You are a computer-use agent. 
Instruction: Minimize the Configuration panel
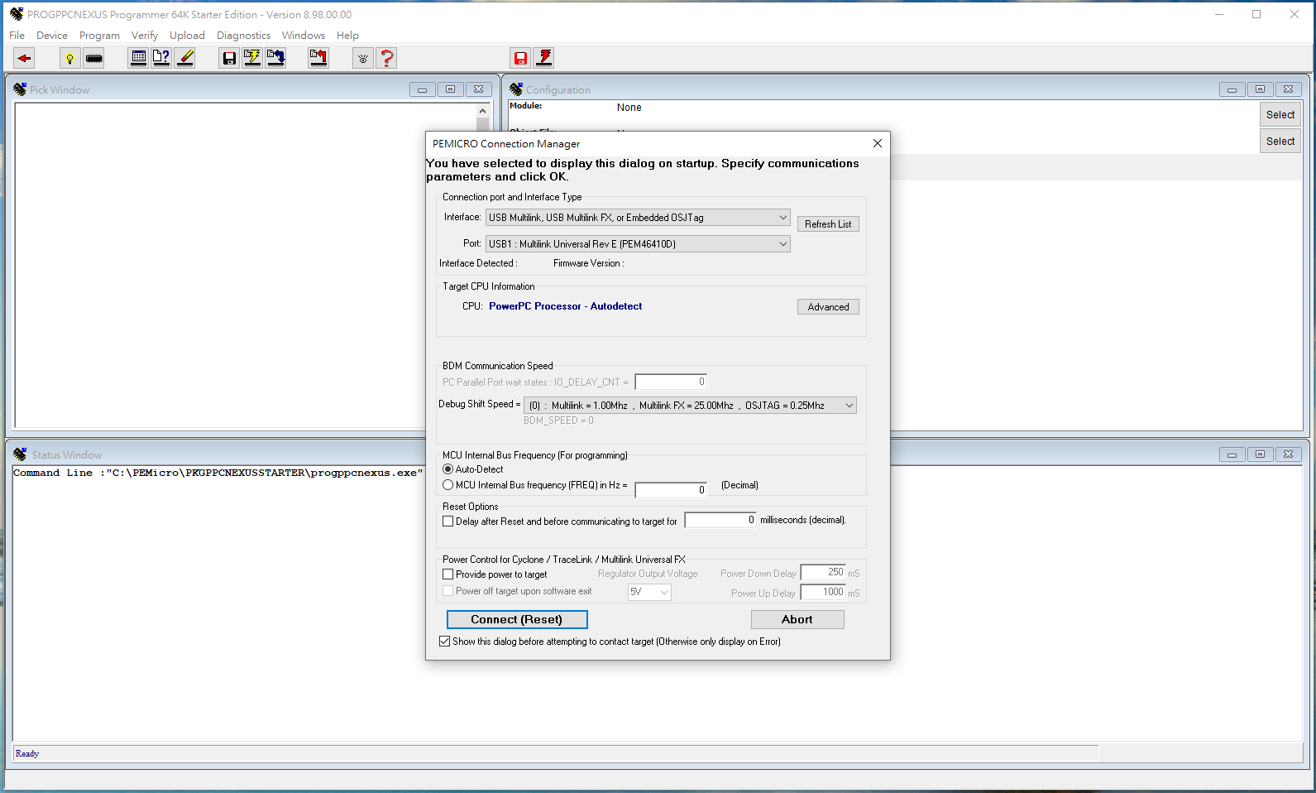(1232, 89)
